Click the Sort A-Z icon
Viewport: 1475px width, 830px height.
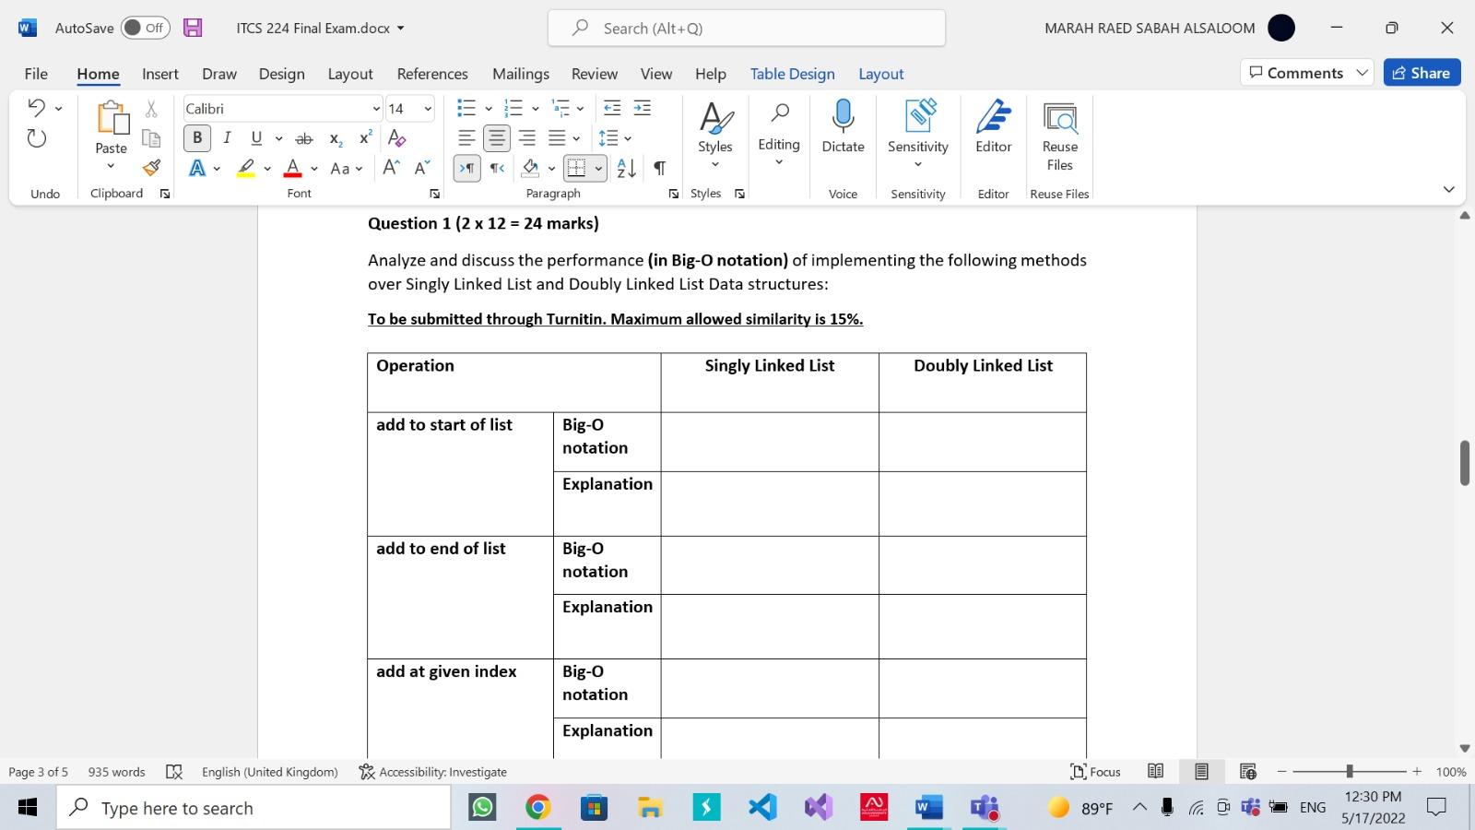click(x=626, y=168)
